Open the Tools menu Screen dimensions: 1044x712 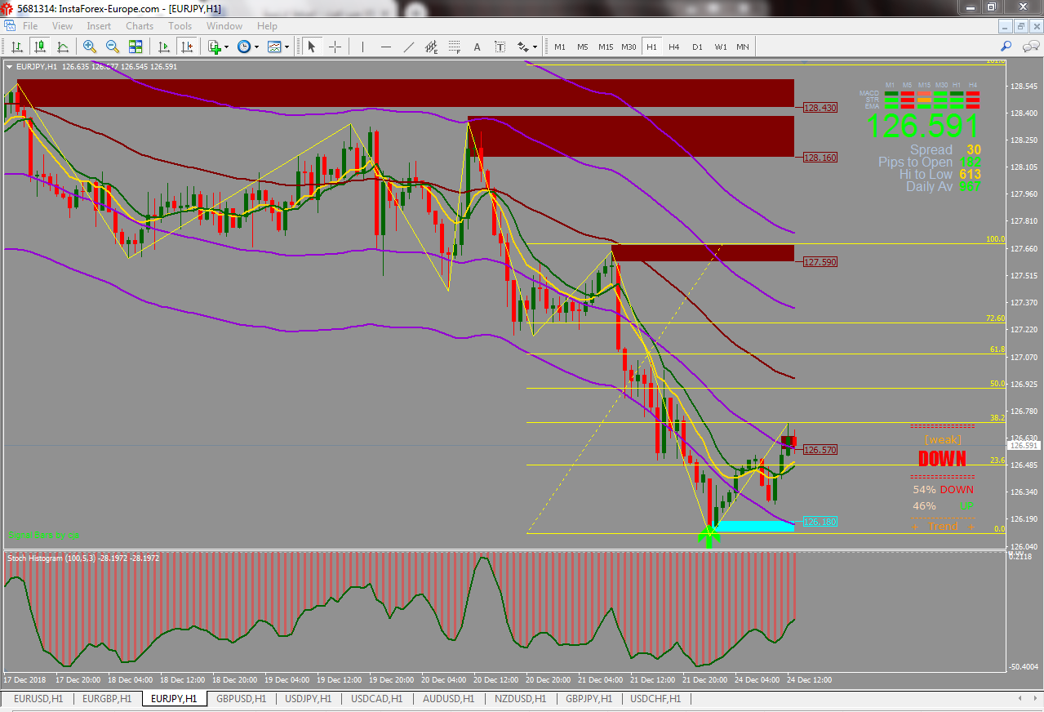(180, 26)
